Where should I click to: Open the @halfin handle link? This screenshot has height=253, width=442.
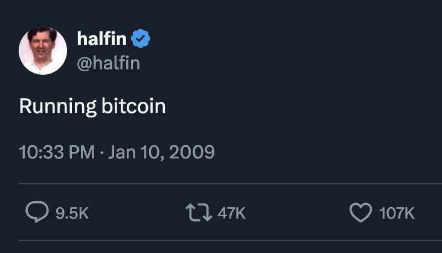pos(109,62)
